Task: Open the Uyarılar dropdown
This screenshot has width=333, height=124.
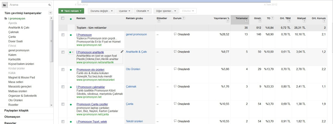Action: pos(124,11)
